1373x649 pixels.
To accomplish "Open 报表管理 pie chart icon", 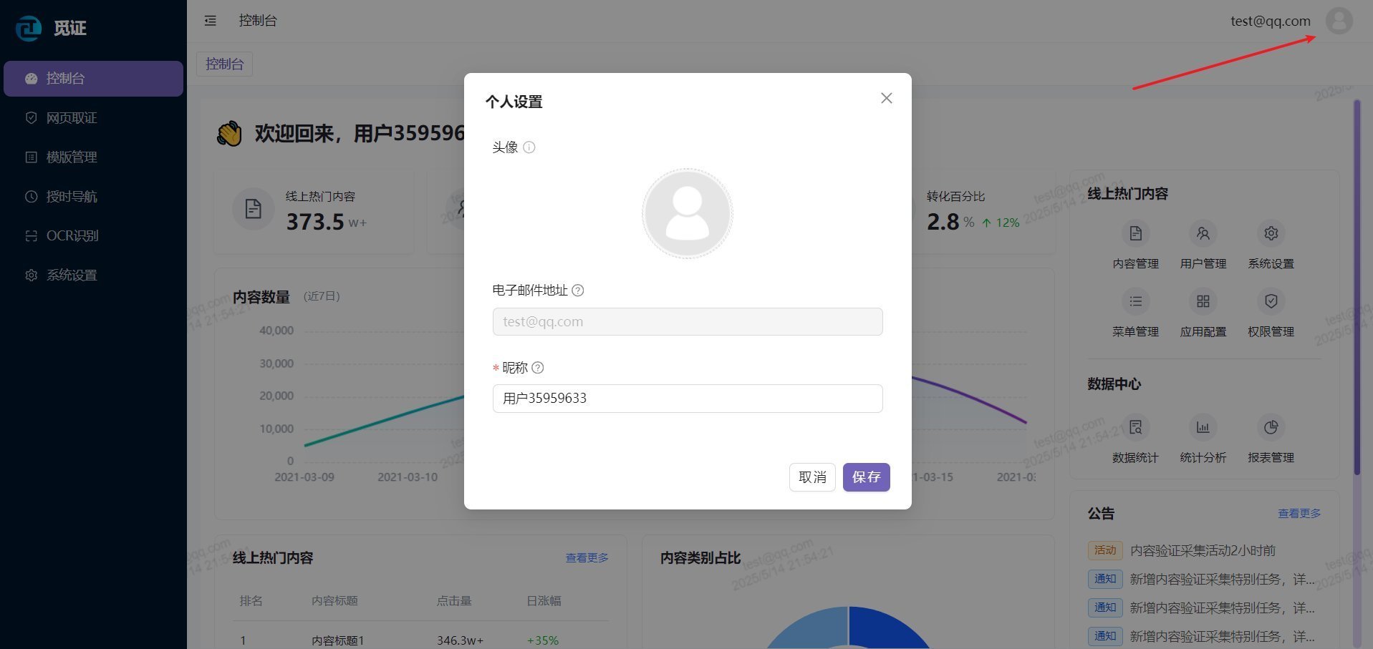I will [x=1271, y=427].
